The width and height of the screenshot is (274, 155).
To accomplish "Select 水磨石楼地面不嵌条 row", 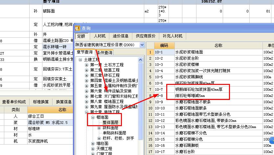I will click(210, 102).
